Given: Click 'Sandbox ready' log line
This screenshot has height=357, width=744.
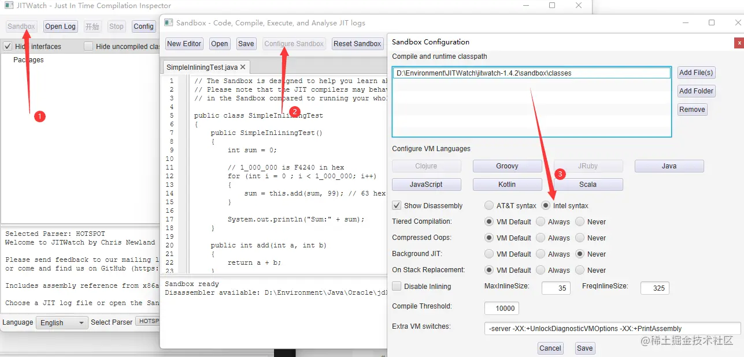Looking at the screenshot, I should (x=192, y=284).
